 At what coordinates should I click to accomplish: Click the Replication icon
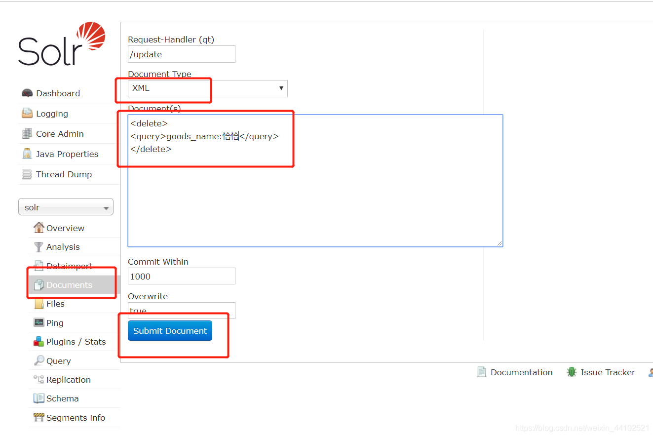click(38, 379)
